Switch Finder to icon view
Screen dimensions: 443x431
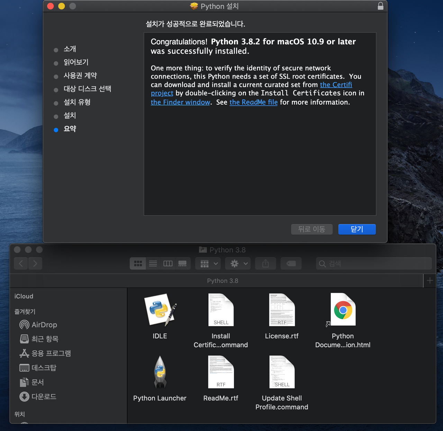(x=138, y=264)
